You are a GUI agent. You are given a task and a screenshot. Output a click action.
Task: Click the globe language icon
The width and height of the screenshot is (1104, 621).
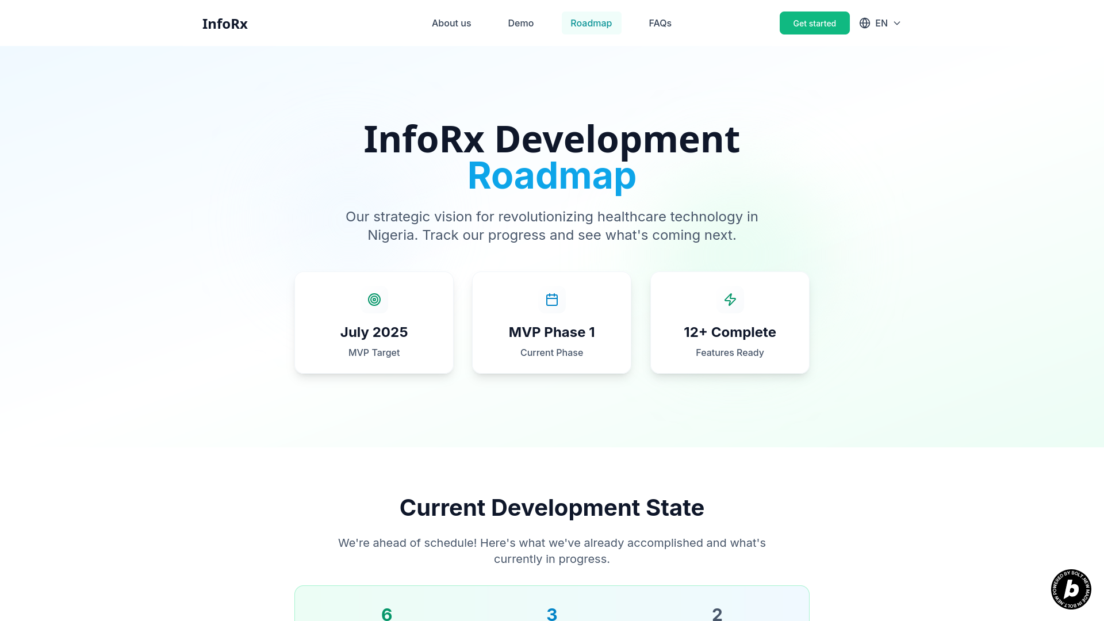pos(865,23)
